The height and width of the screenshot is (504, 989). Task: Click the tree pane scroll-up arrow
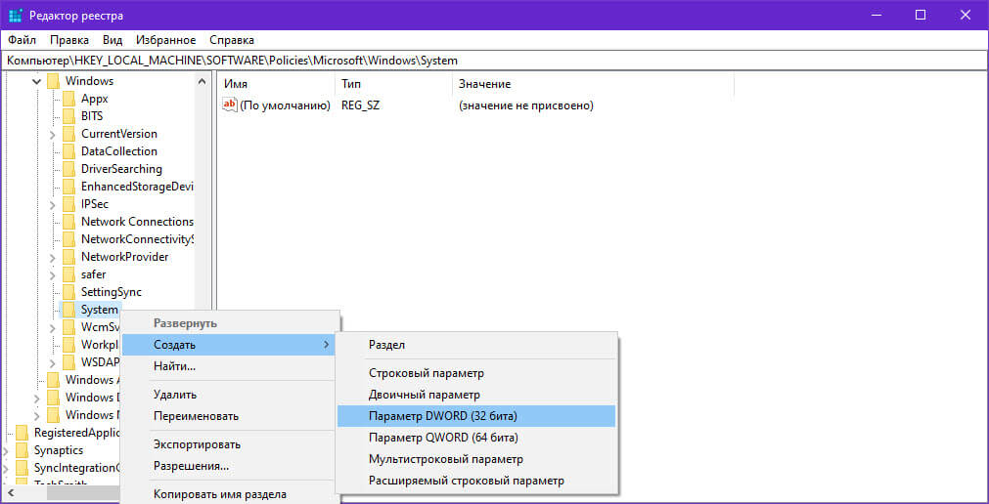(x=202, y=81)
